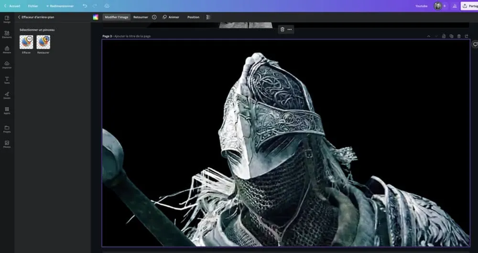Open the Projets folder panel

click(7, 129)
